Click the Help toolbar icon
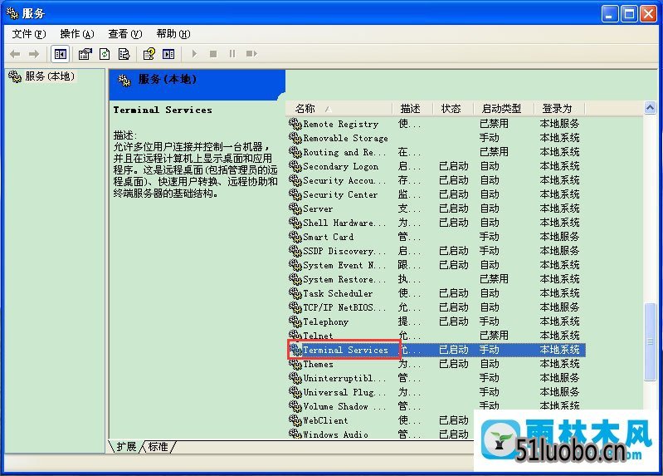Image resolution: width=663 pixels, height=476 pixels. 149,54
